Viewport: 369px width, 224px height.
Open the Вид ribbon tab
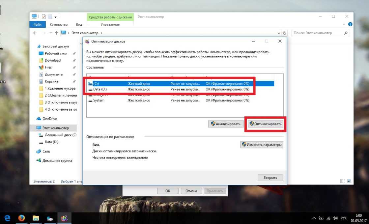click(x=79, y=24)
